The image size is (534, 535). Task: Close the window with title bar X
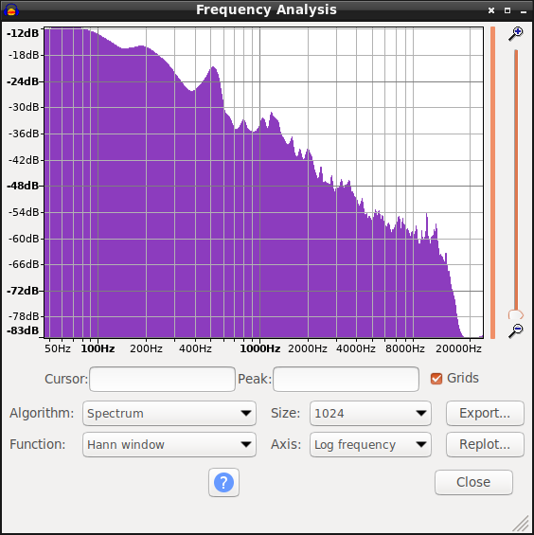coord(491,10)
